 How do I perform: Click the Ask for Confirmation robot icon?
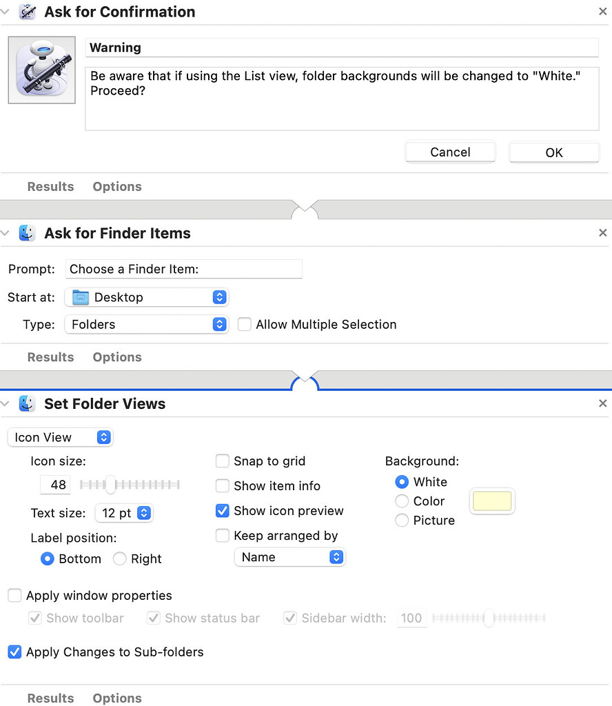pyautogui.click(x=25, y=11)
